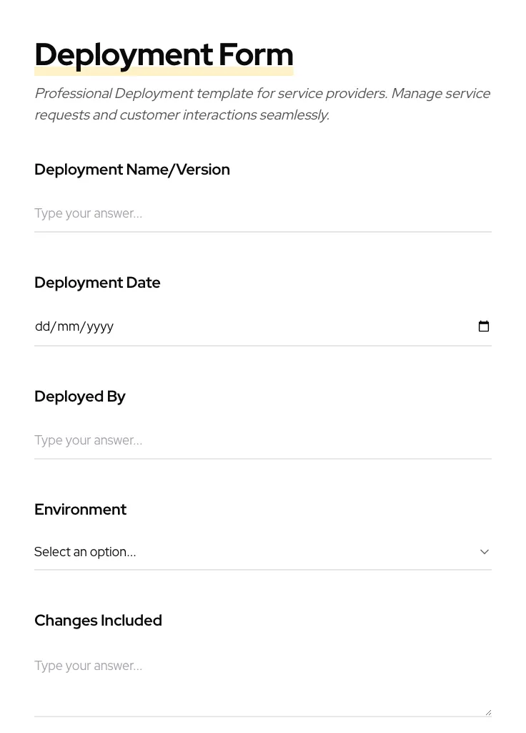Click the Deployed By heading text
Viewport: 526px width, 733px height.
80,397
